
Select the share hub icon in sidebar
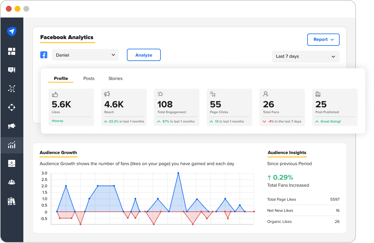[12, 107]
